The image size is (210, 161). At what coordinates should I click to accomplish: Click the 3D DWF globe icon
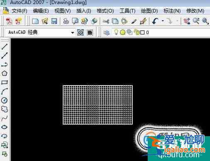94,21
